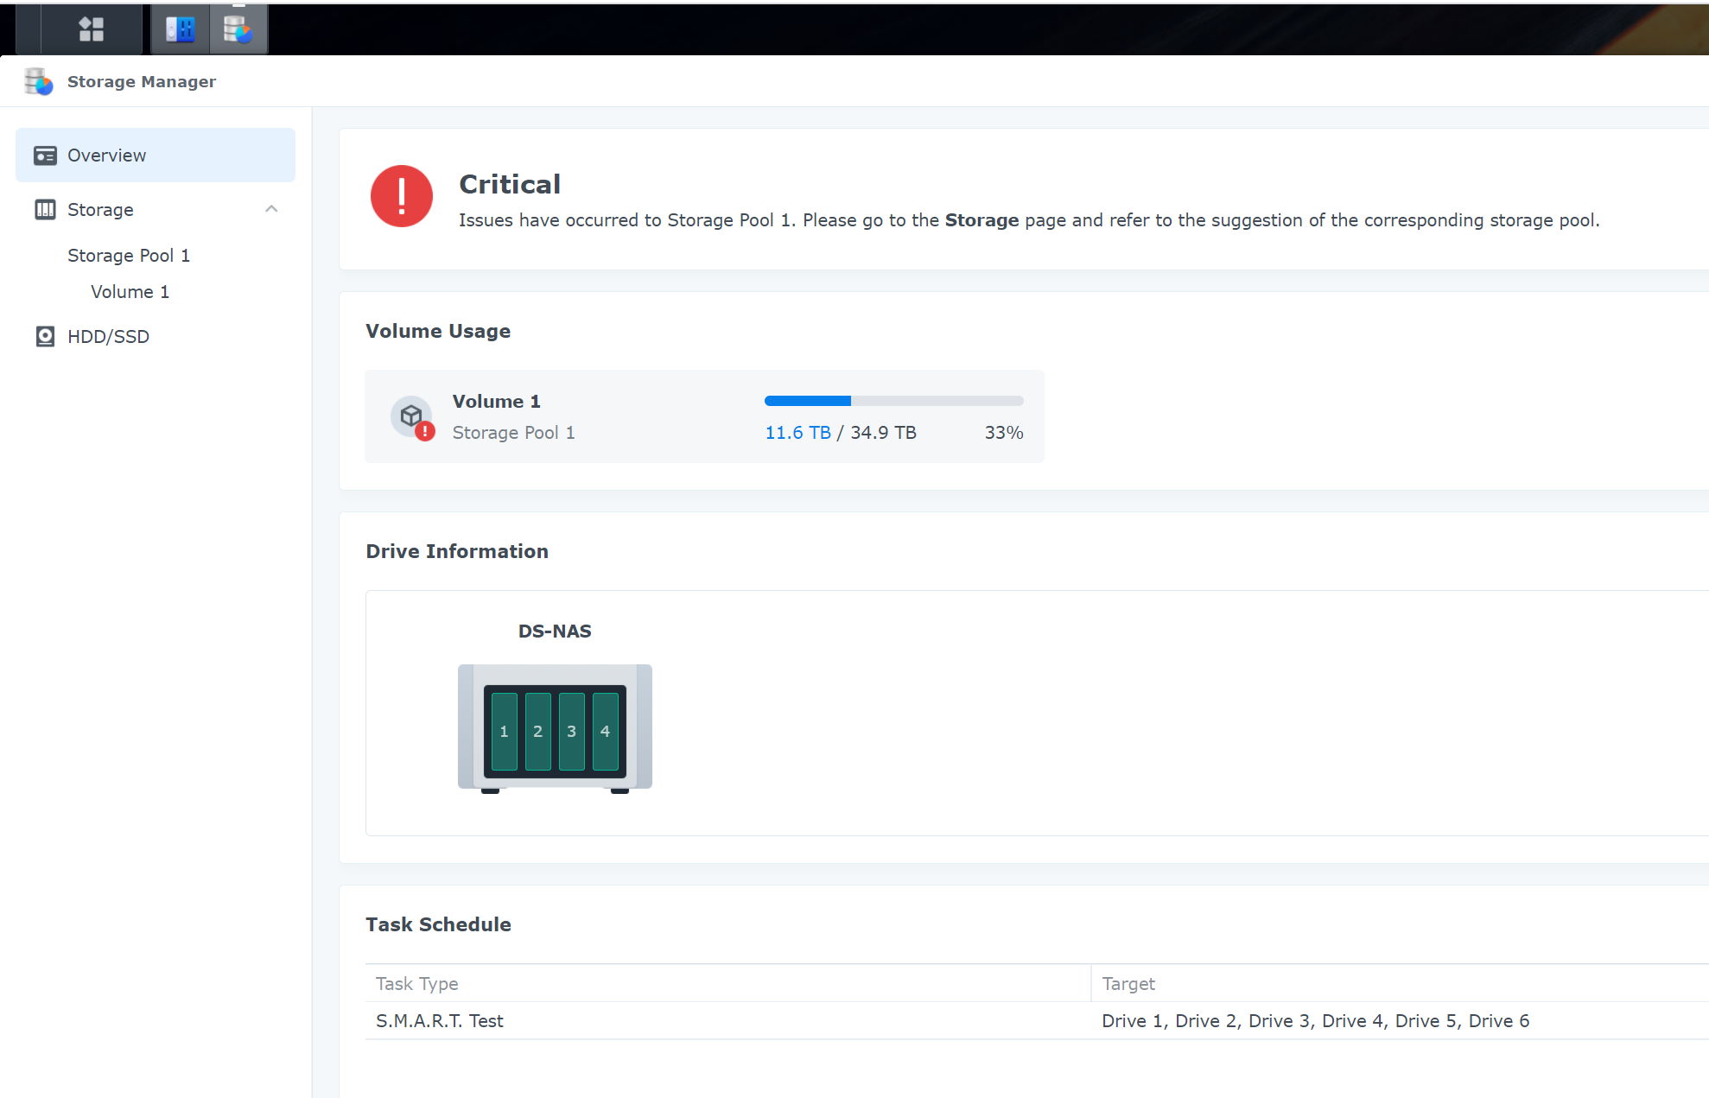1709x1098 pixels.
Task: Click the Volume 1 usage progress bar
Action: pyautogui.click(x=893, y=401)
